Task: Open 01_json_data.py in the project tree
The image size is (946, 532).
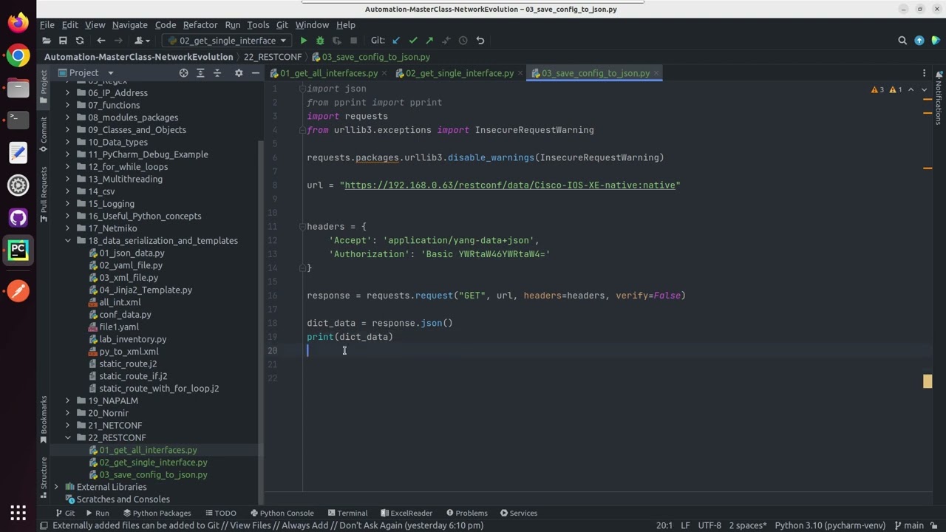Action: pyautogui.click(x=132, y=253)
